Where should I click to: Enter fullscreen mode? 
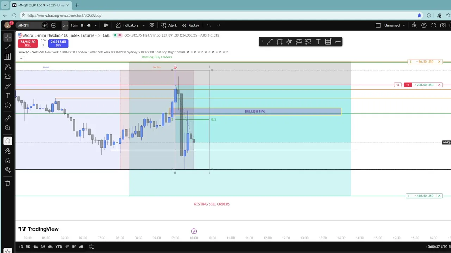tap(434, 25)
